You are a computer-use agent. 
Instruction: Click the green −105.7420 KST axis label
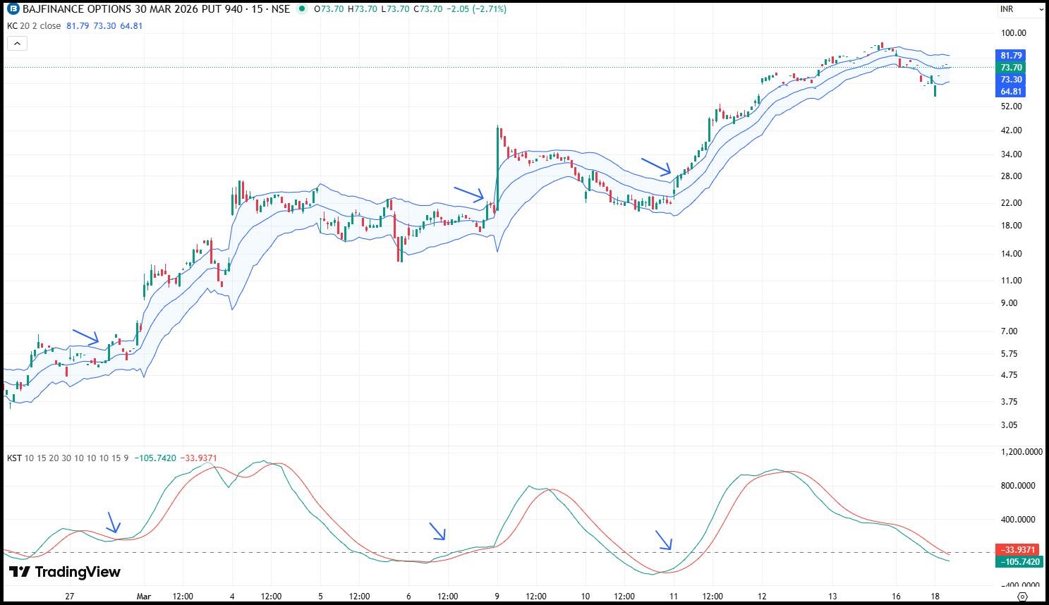(1019, 562)
